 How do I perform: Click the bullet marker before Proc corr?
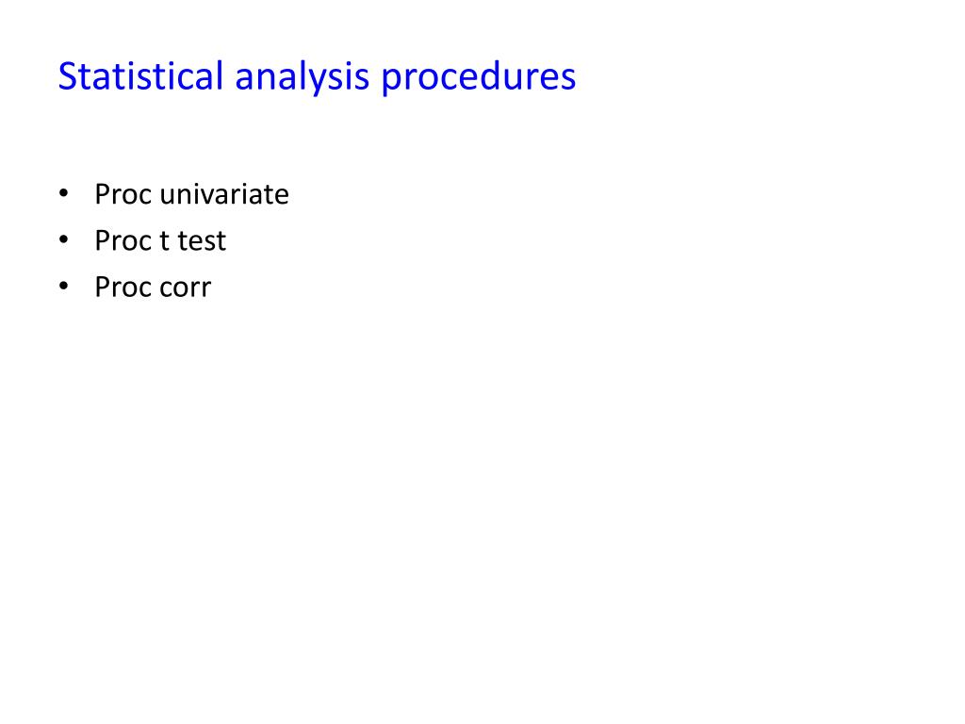coord(64,287)
